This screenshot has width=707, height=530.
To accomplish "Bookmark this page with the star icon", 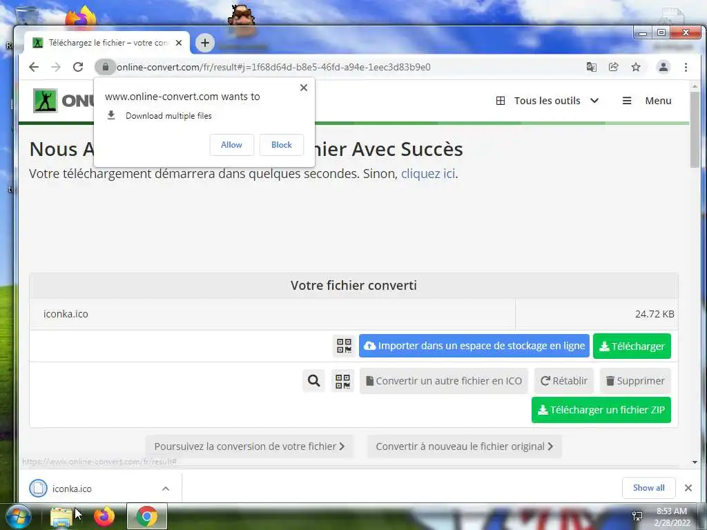I will tap(636, 67).
